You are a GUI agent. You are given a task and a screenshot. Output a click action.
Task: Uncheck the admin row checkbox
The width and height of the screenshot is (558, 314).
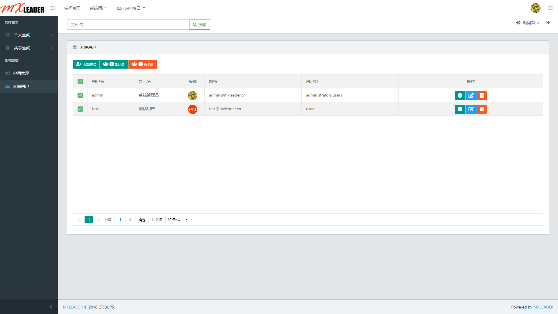click(x=80, y=95)
